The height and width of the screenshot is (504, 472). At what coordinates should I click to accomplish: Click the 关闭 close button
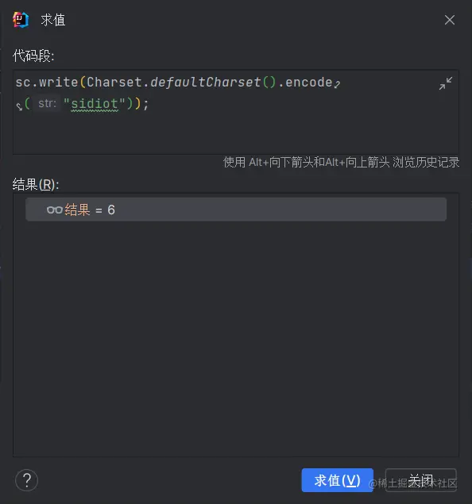point(421,480)
